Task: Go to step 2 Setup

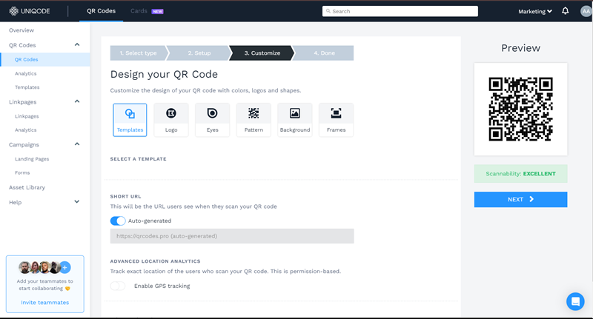Action: pos(199,53)
